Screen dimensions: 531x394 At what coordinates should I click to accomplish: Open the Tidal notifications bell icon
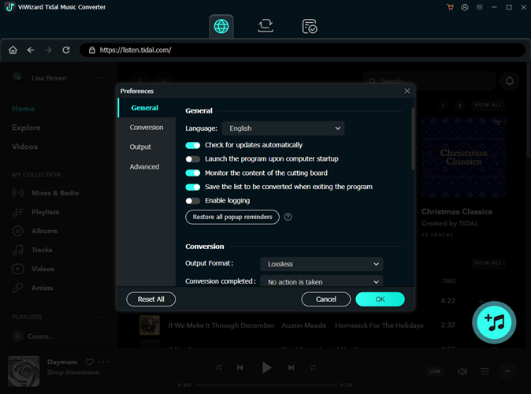pos(509,81)
